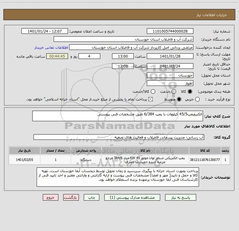Click the deadline time field 13:00
Image resolution: width=239 pixels, height=231 pixels.
click(123, 56)
